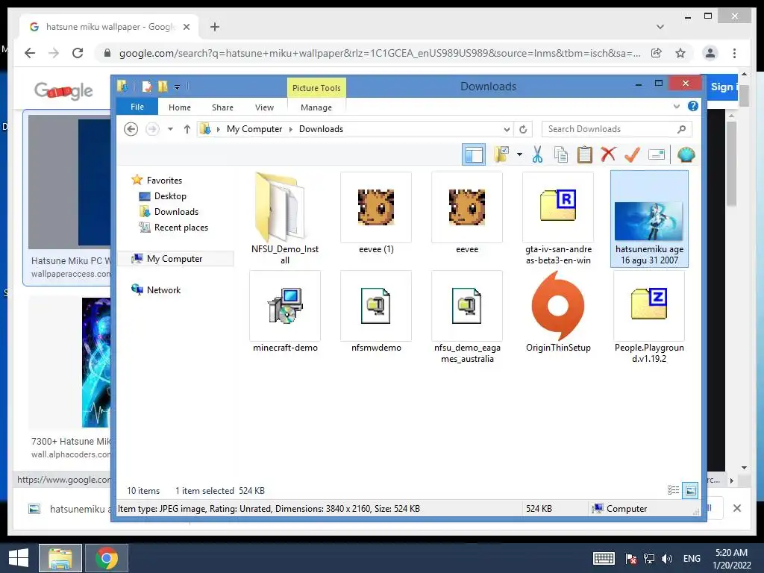Click Chrome reload page button
Image resolution: width=764 pixels, height=573 pixels.
(x=78, y=53)
